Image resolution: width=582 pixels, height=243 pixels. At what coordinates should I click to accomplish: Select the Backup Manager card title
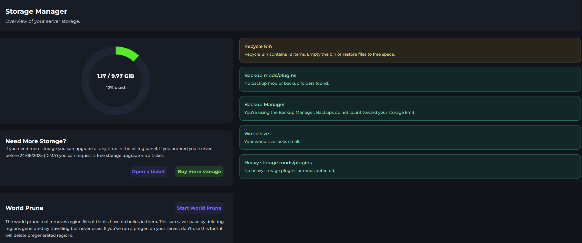coord(264,104)
